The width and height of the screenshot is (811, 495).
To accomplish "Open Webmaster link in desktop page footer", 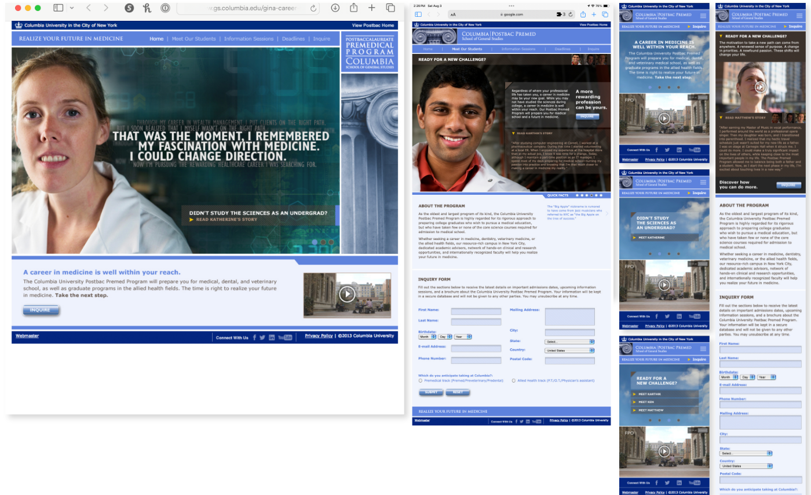I will click(27, 336).
